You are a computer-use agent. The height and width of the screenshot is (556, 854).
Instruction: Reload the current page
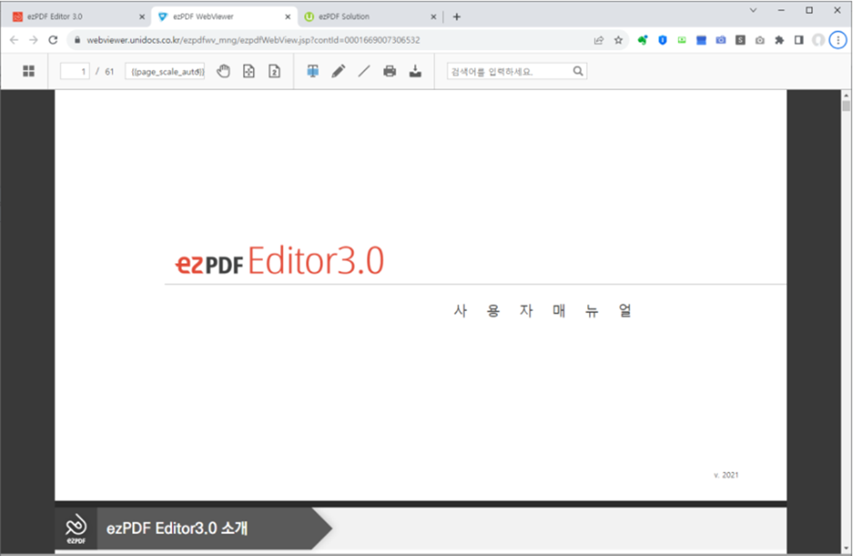(x=53, y=40)
